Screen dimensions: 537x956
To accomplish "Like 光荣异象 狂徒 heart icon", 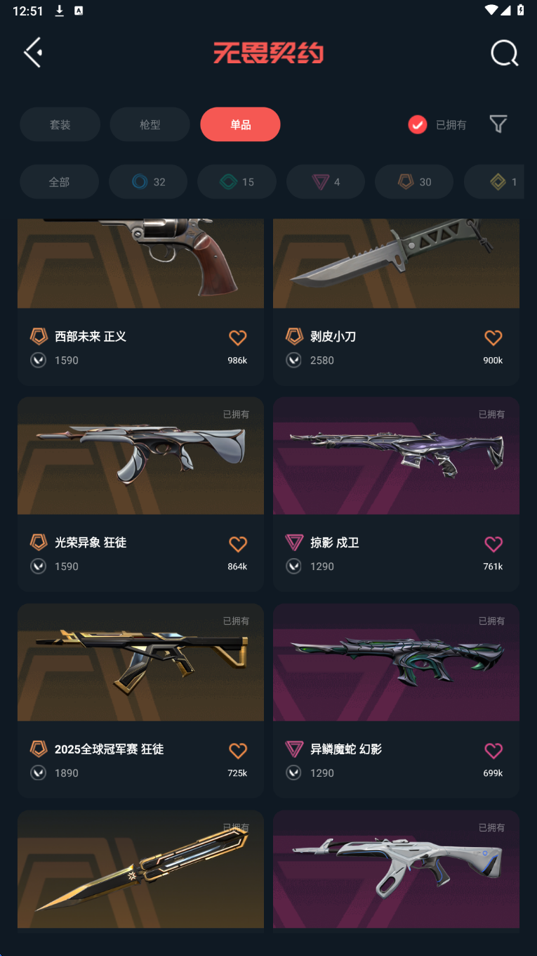I will tap(238, 544).
